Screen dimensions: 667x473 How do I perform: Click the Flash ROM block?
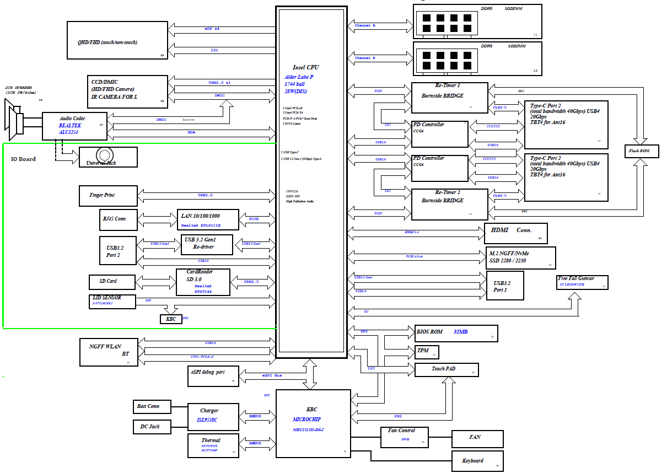pos(641,151)
